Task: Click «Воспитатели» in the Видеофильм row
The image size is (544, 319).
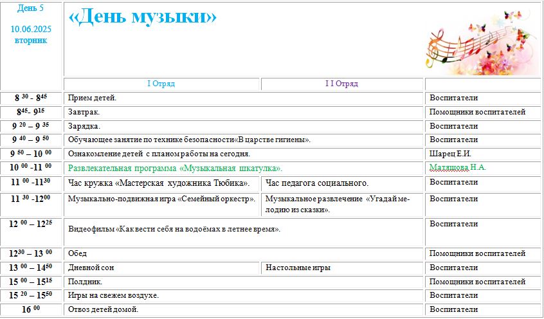Action: point(454,224)
